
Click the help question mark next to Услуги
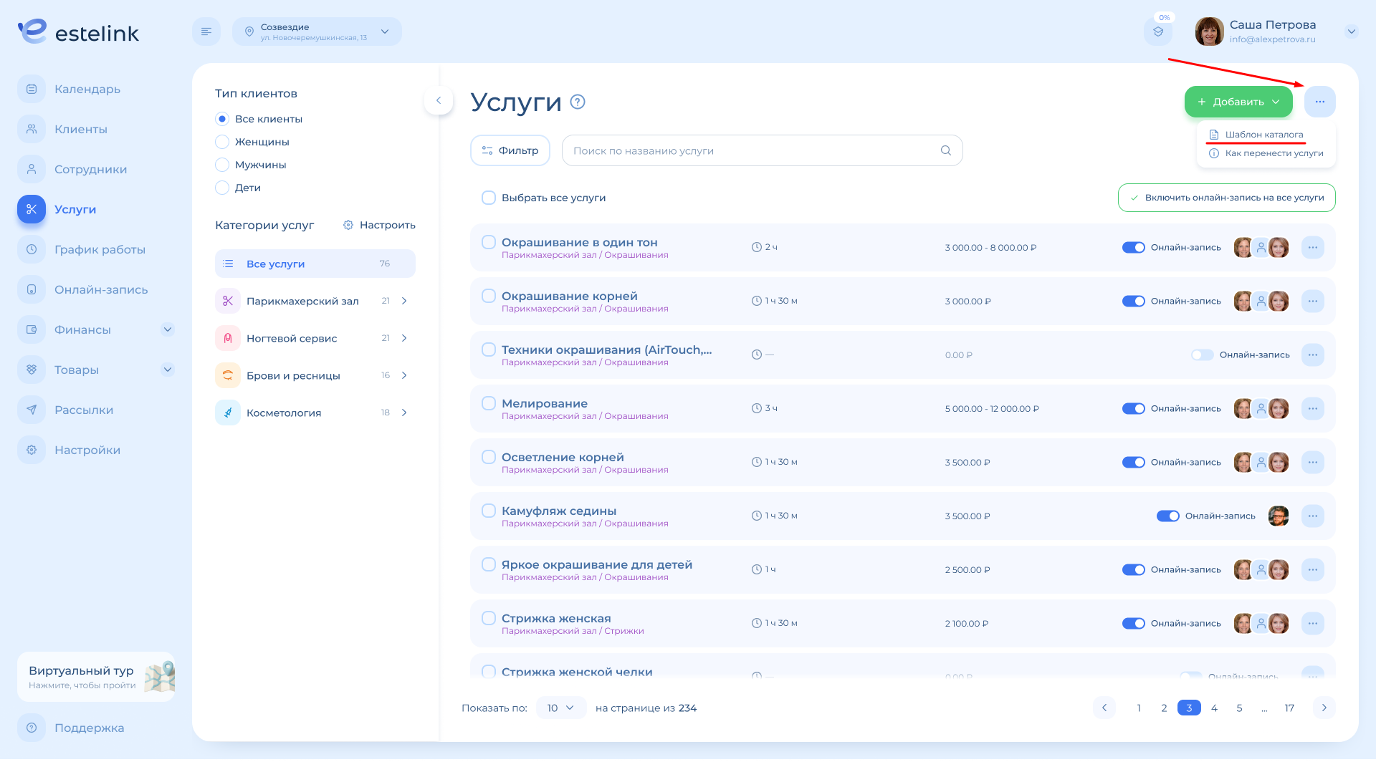coord(577,102)
